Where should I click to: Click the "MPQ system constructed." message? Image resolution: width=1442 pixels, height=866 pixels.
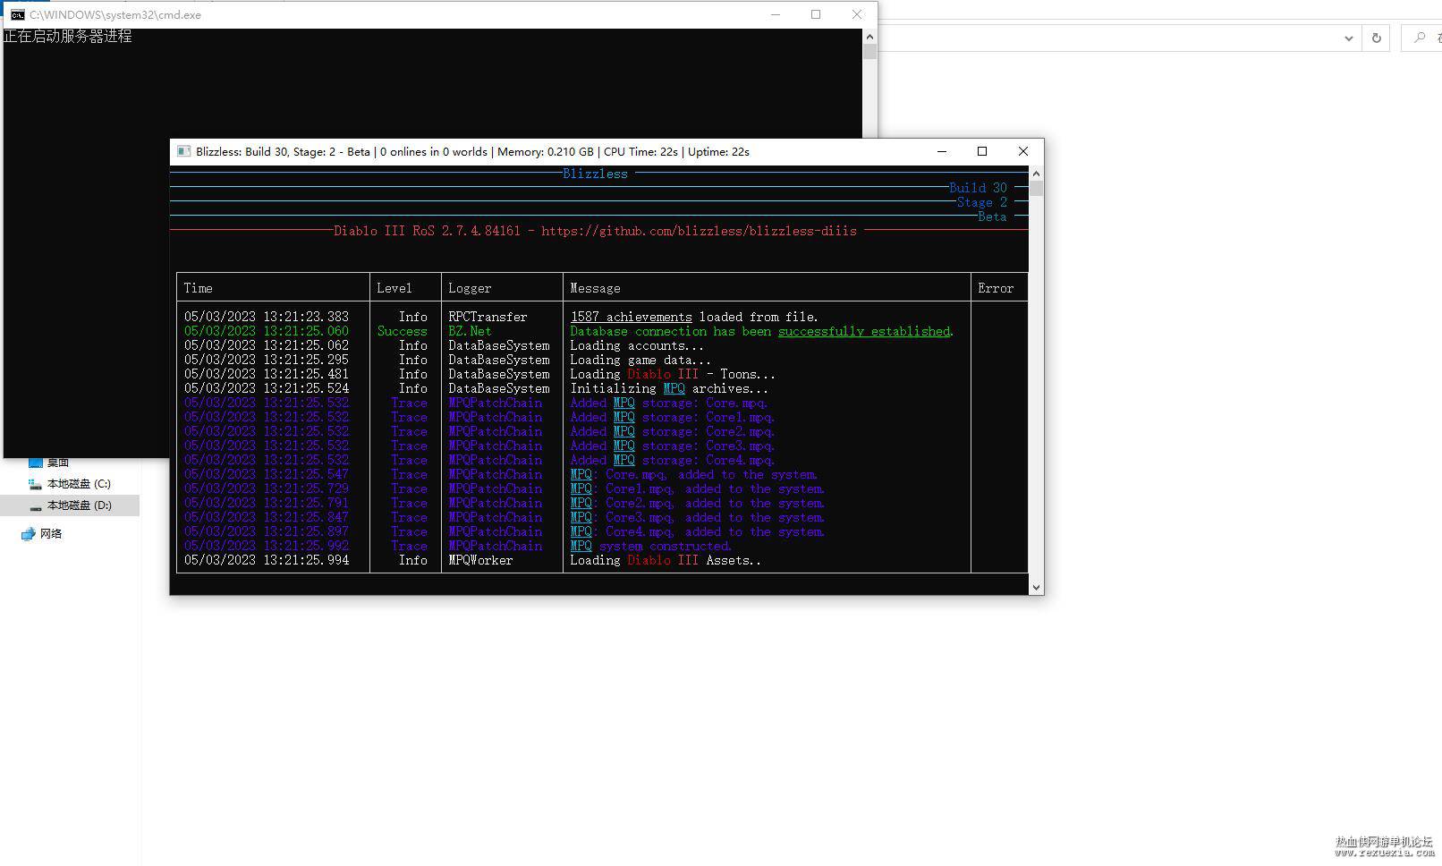651,546
